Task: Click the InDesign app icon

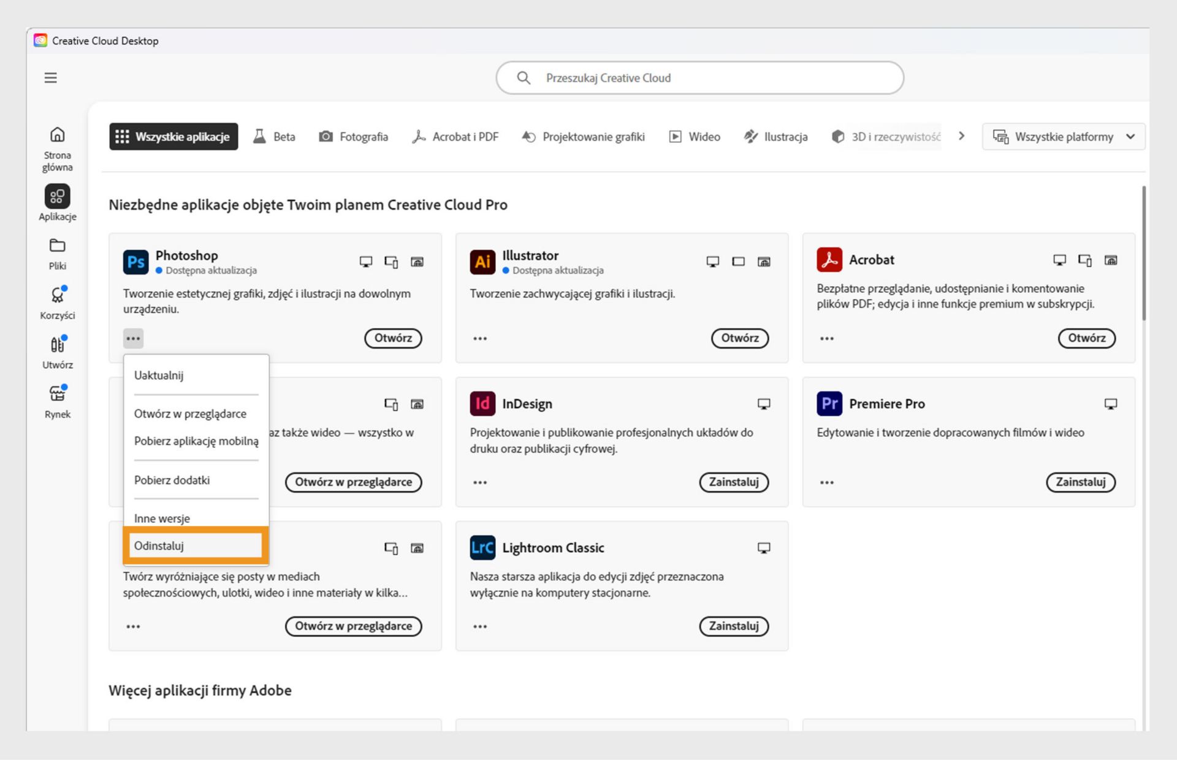Action: [482, 403]
